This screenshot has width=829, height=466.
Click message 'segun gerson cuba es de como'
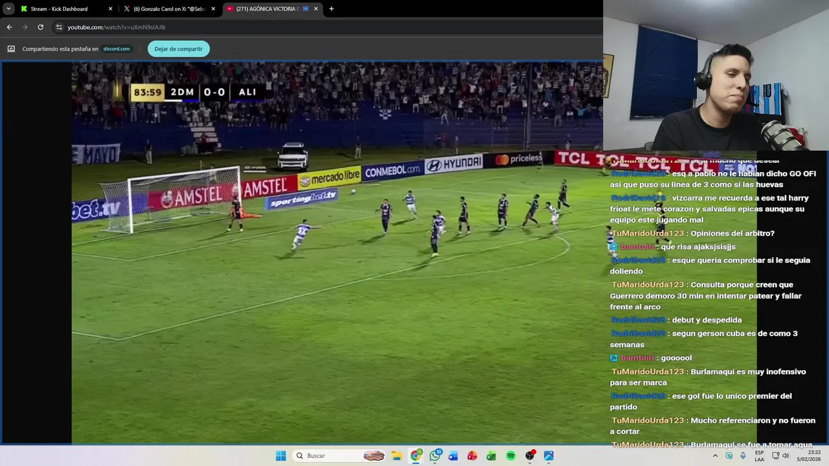click(704, 339)
